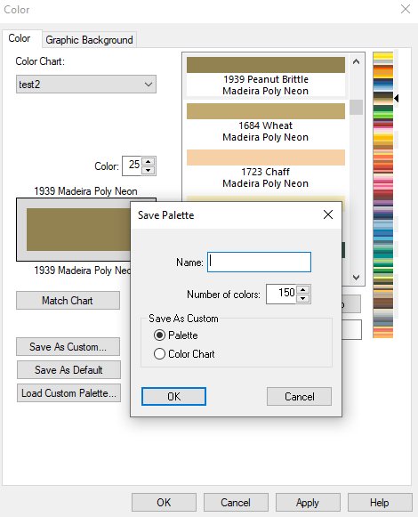418x517 pixels.
Task: Click Cancel in the Color dialog
Action: point(236,503)
